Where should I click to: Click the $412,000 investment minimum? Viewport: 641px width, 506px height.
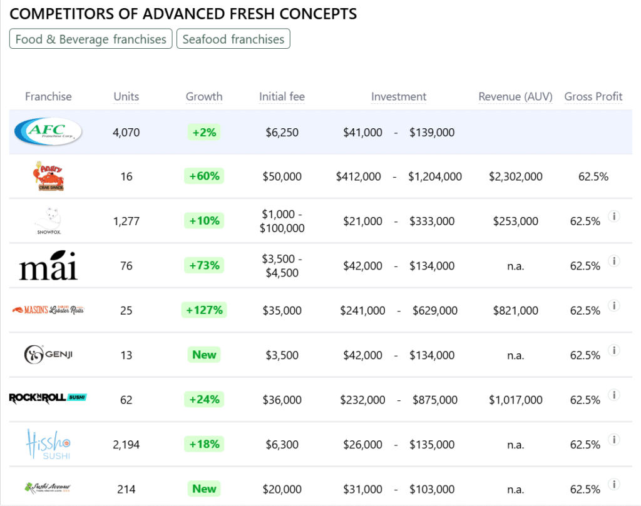coord(359,176)
